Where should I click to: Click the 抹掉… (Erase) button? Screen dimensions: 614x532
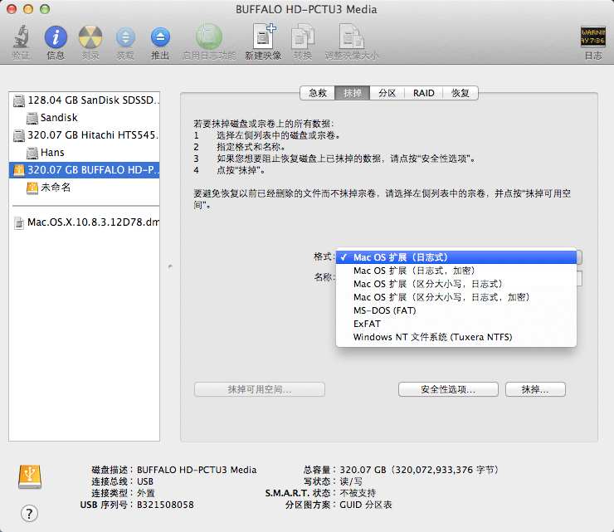(x=535, y=389)
